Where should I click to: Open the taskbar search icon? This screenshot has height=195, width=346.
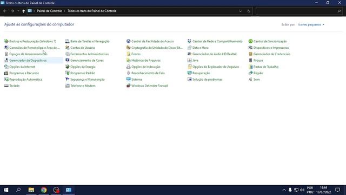[x=18, y=190]
